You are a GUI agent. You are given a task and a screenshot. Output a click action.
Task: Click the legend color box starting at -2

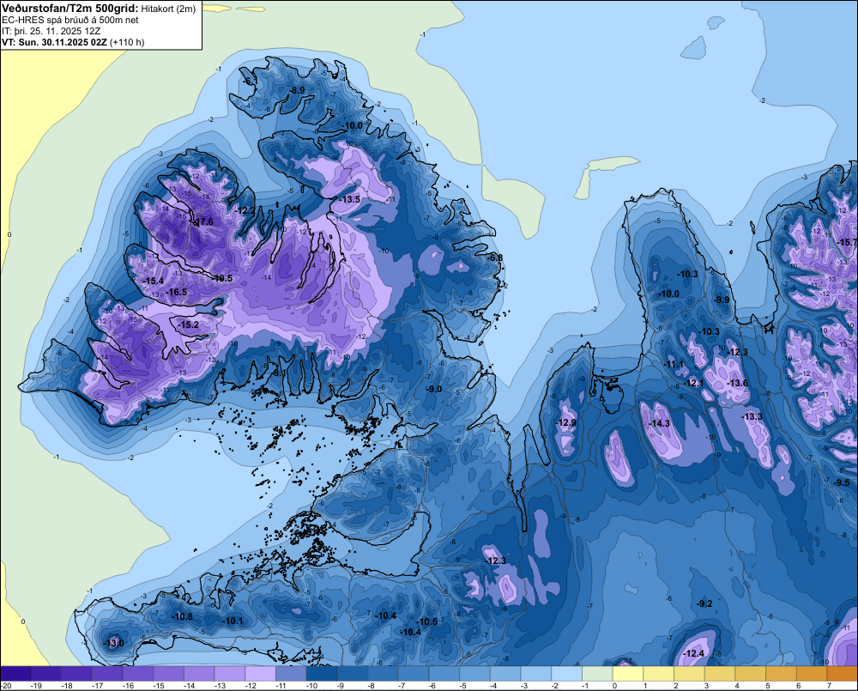567,674
